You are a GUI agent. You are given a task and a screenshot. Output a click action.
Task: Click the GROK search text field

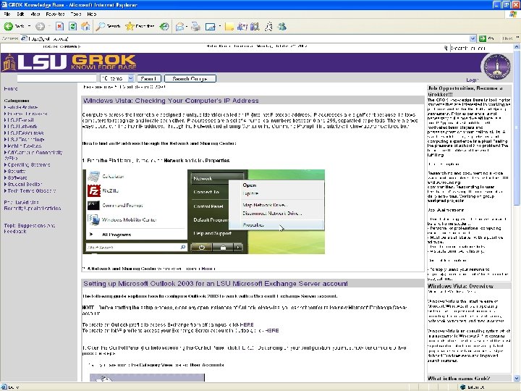[x=56, y=78]
